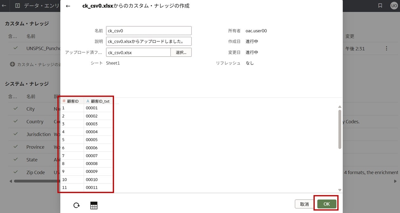The width and height of the screenshot is (400, 213).
Task: Select the Province row name
Action: (x=35, y=147)
